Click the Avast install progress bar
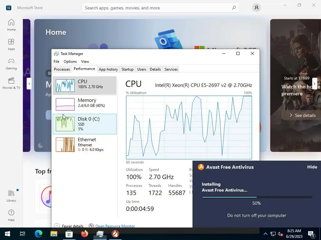 (257, 197)
